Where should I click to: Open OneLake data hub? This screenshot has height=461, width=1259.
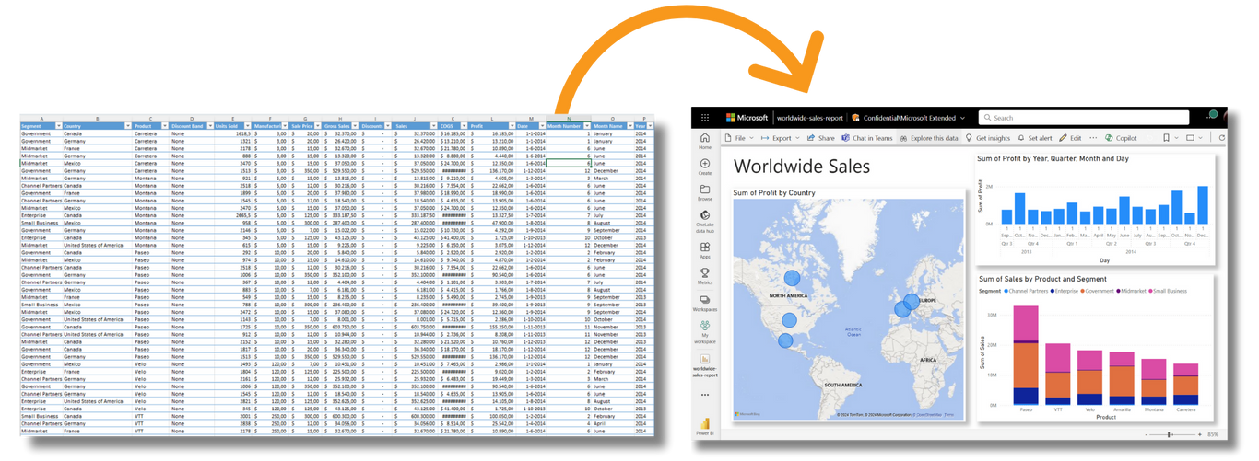point(704,222)
